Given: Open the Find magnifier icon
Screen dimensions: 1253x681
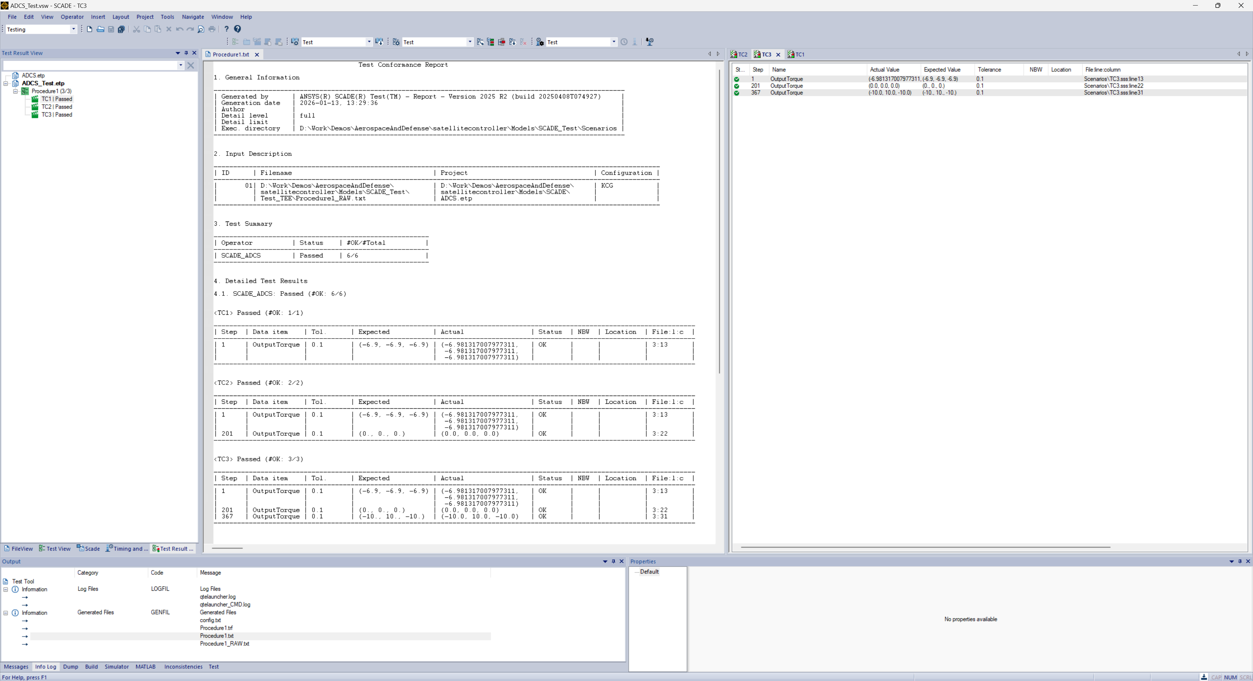Looking at the screenshot, I should tap(201, 29).
